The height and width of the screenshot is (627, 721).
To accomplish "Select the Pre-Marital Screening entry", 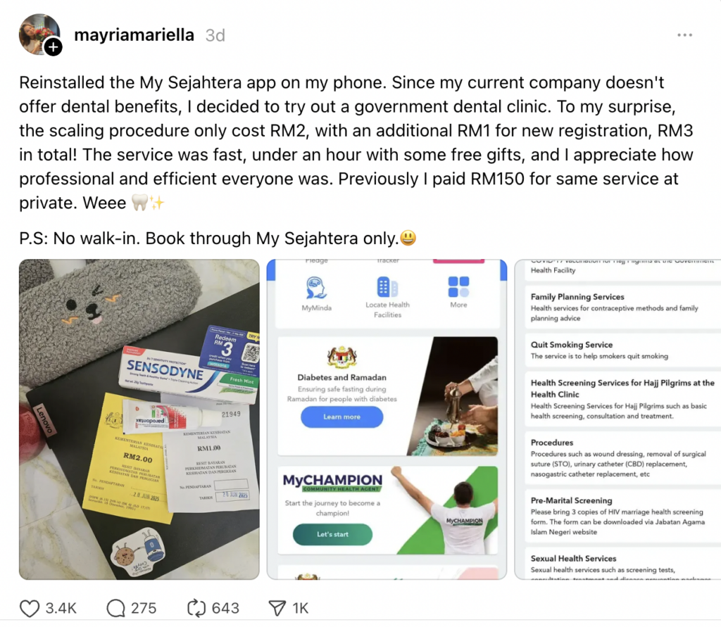I will (571, 501).
